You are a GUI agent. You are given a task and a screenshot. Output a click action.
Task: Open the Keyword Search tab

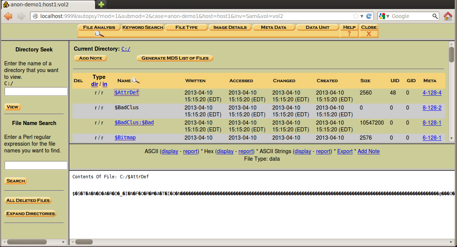(x=143, y=27)
